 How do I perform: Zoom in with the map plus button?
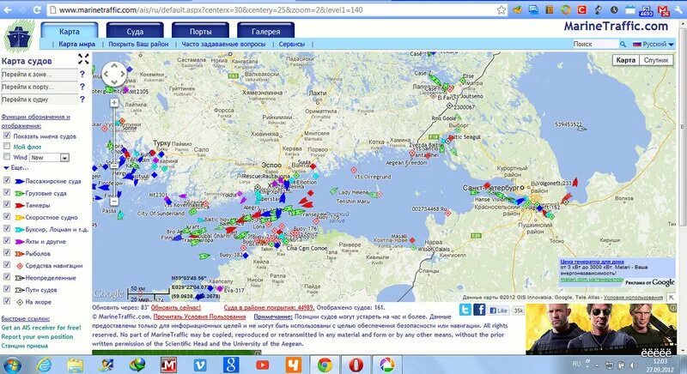pos(114,103)
